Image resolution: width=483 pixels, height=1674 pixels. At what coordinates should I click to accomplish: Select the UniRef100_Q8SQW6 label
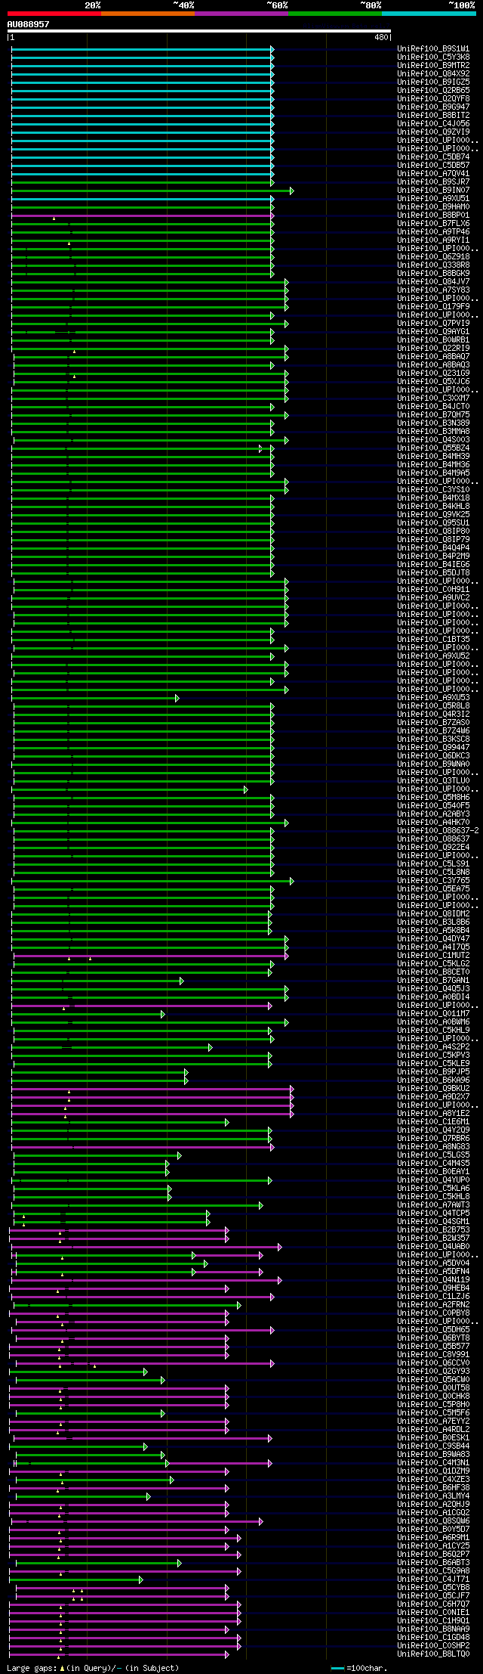(x=433, y=1521)
